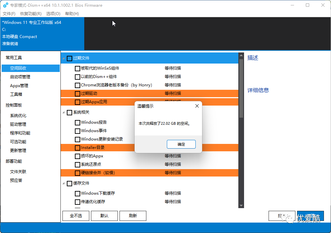Check 硬链接合并（较慢）checkbox
Viewport: 331px width, 233px height.
click(x=78, y=173)
